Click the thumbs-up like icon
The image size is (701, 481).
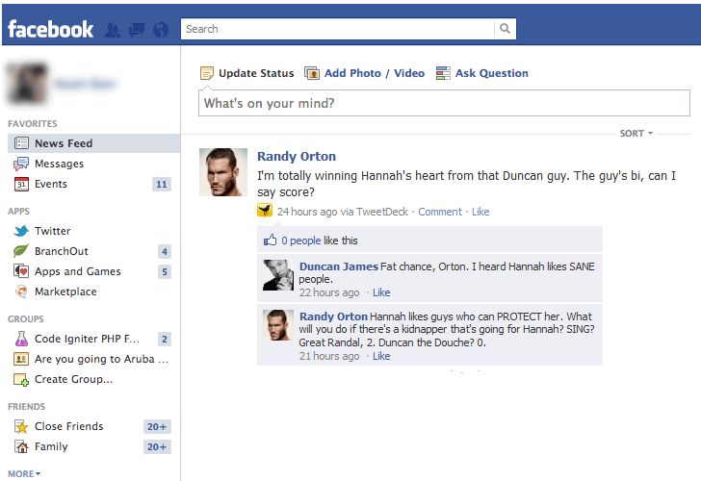(x=271, y=240)
